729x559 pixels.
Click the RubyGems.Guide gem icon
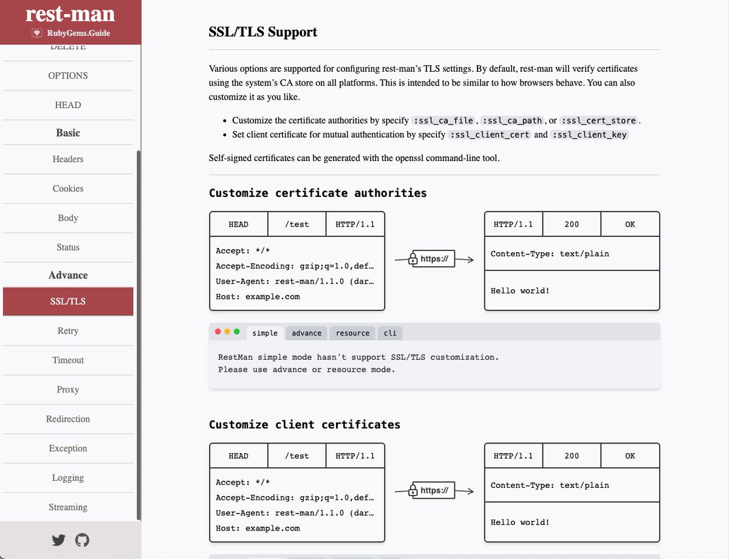(36, 33)
